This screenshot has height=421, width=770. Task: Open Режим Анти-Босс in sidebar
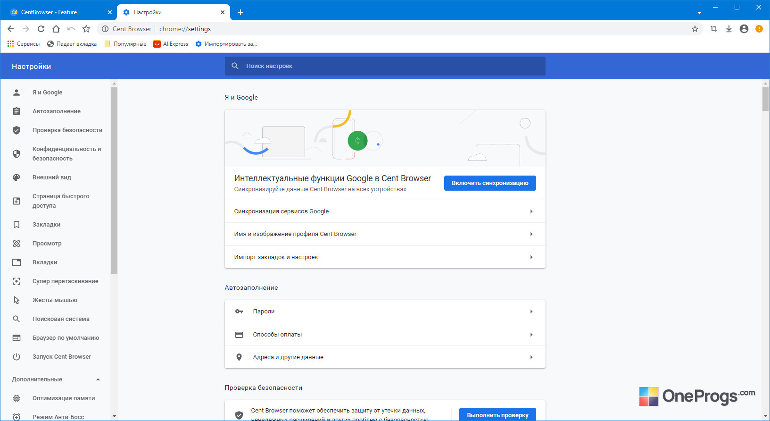[58, 416]
